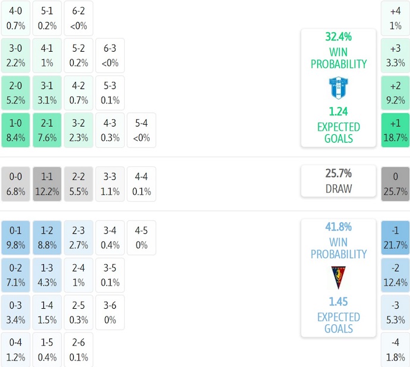Viewport: 410px width, 367px height.
Task: Click the red-black away team crest
Action: point(338,278)
